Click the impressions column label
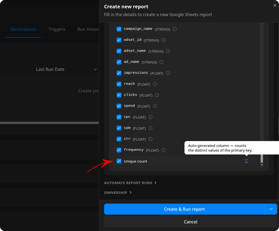This screenshot has width=279, height=231. (x=136, y=73)
